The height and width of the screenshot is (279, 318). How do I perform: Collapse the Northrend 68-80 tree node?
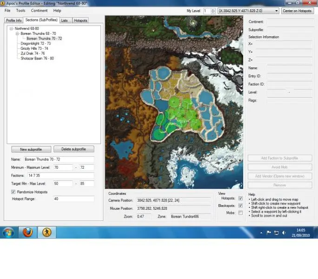(x=11, y=29)
